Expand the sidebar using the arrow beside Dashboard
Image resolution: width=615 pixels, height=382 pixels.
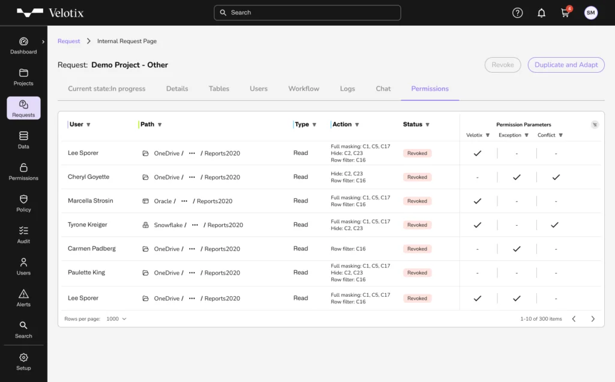coord(43,41)
